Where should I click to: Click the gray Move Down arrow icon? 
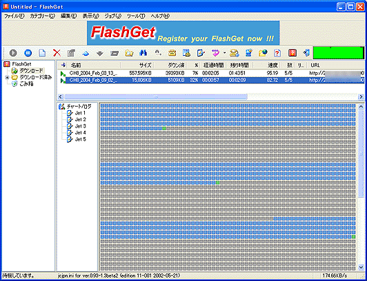pyautogui.click(x=100, y=54)
